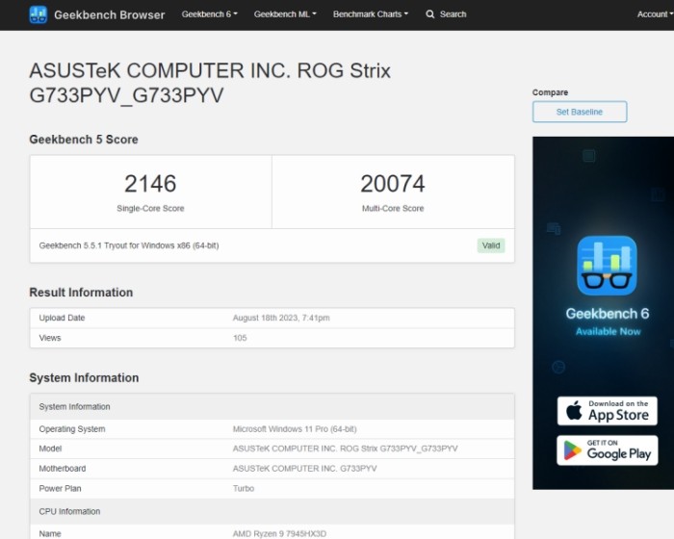Open the Search menu item
This screenshot has width=674, height=539.
[x=446, y=14]
